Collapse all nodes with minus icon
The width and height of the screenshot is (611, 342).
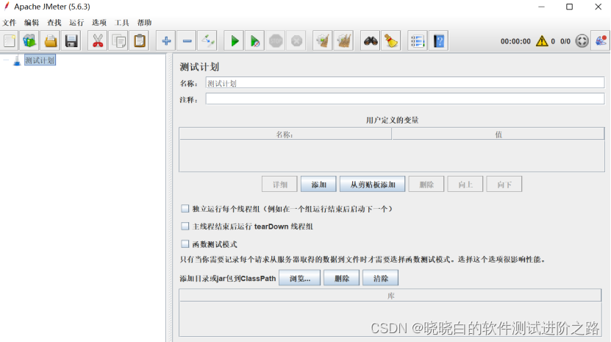187,41
